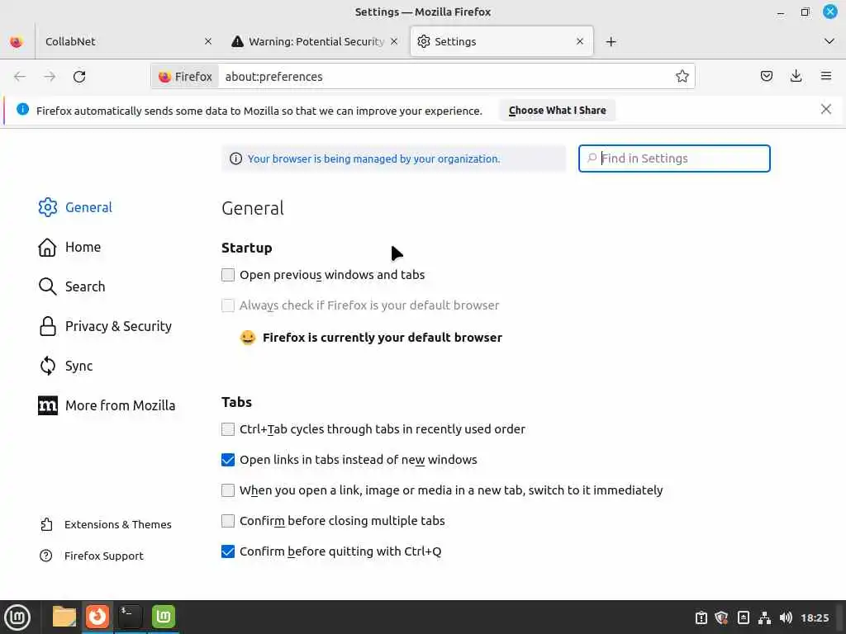Click the Tabs section heading
846x634 pixels.
tap(236, 402)
